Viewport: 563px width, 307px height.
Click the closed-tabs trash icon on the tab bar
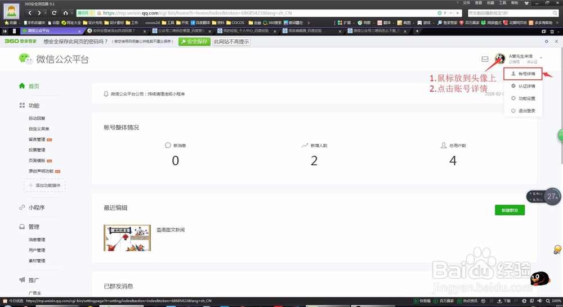point(552,31)
